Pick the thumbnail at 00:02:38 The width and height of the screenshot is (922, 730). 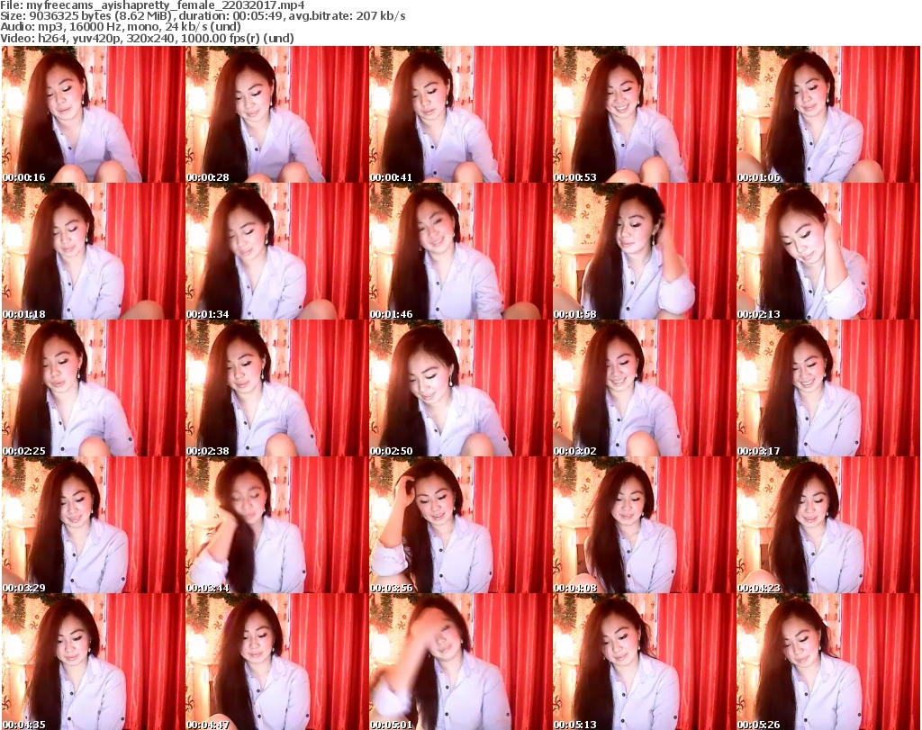coord(277,389)
